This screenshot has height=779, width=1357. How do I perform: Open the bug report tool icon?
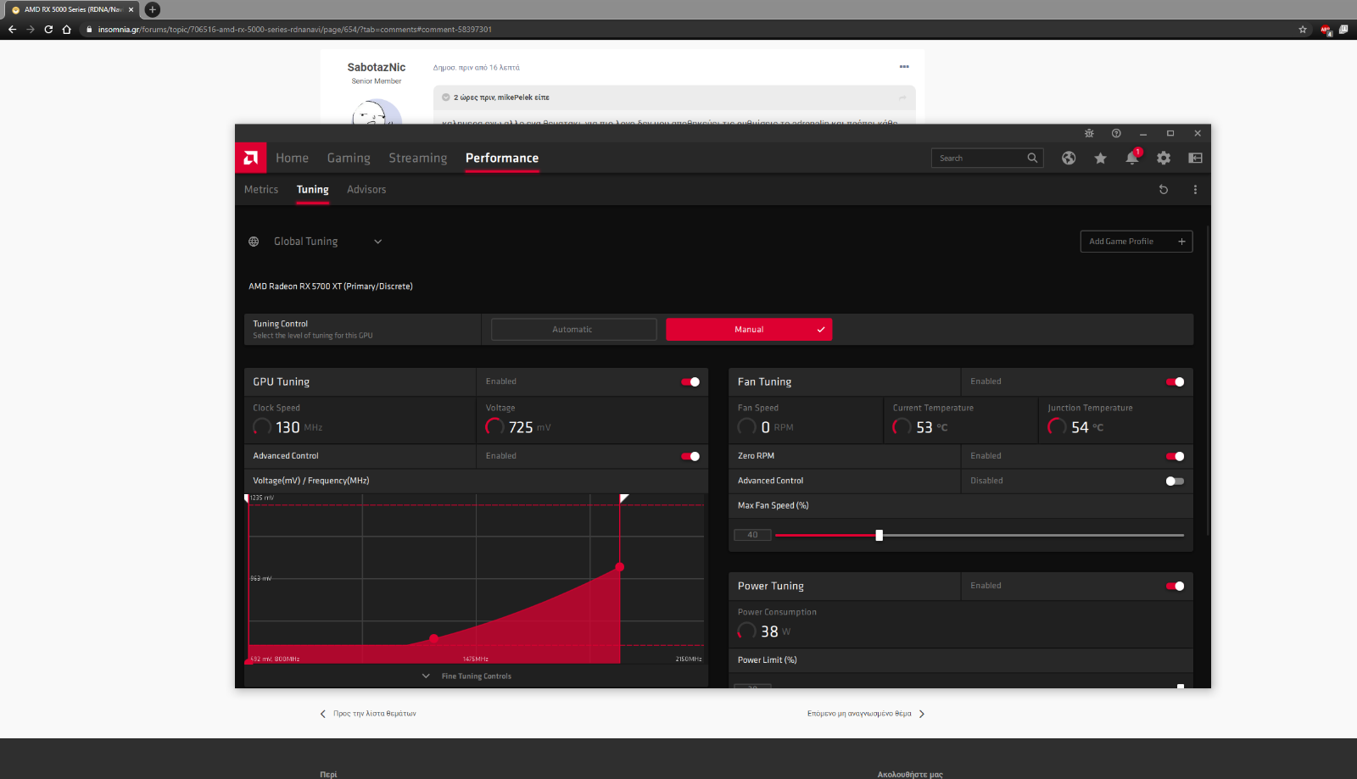pyautogui.click(x=1089, y=133)
